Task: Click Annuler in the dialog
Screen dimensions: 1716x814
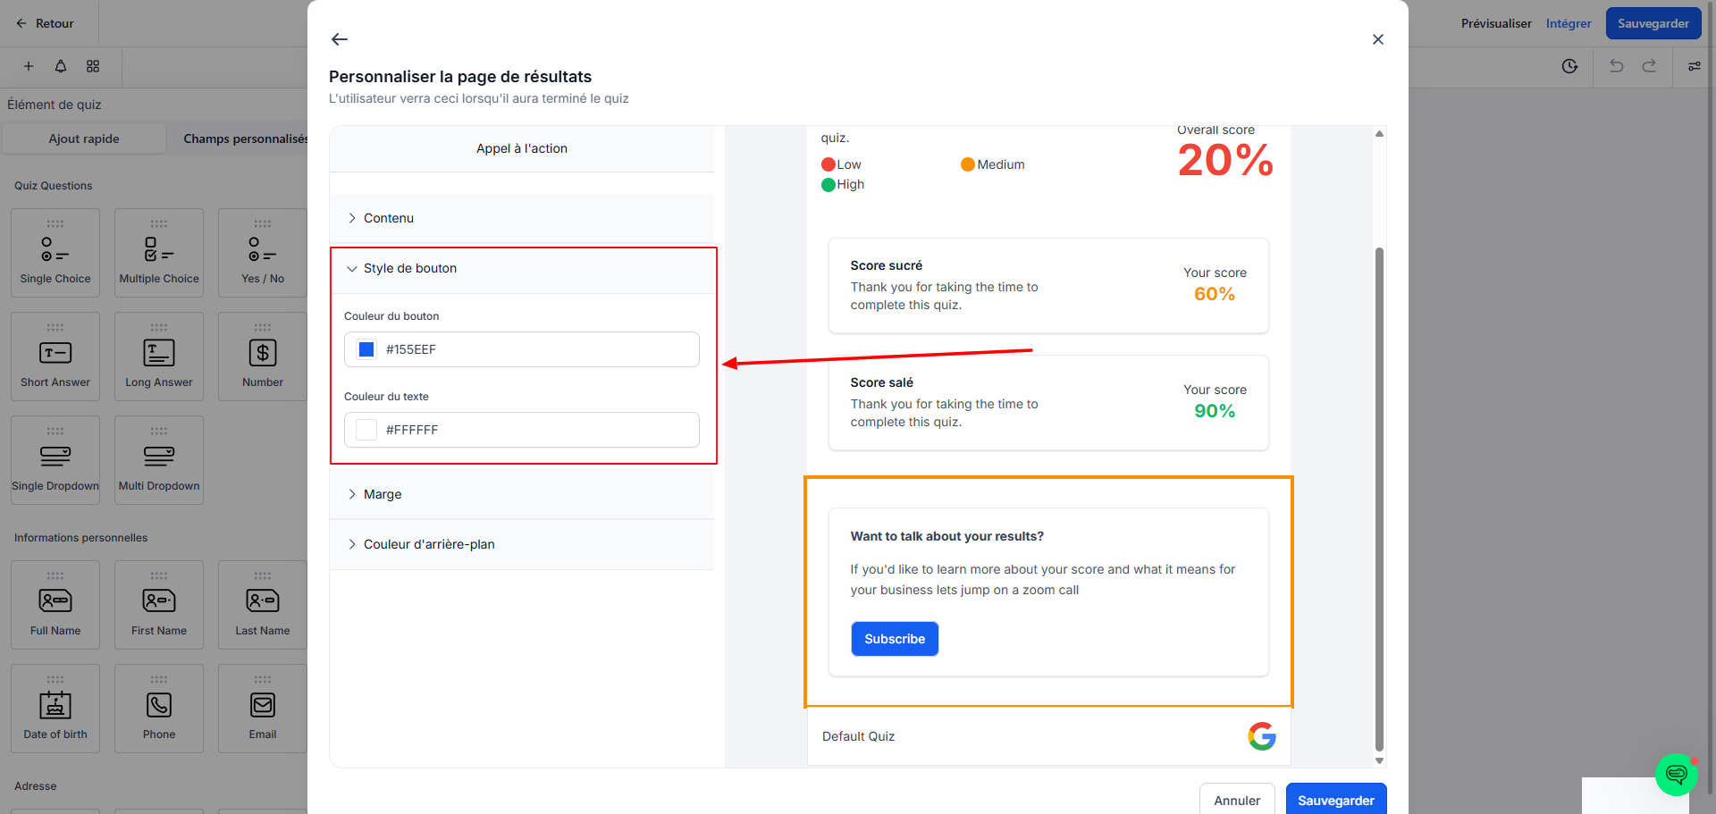Action: 1237,800
